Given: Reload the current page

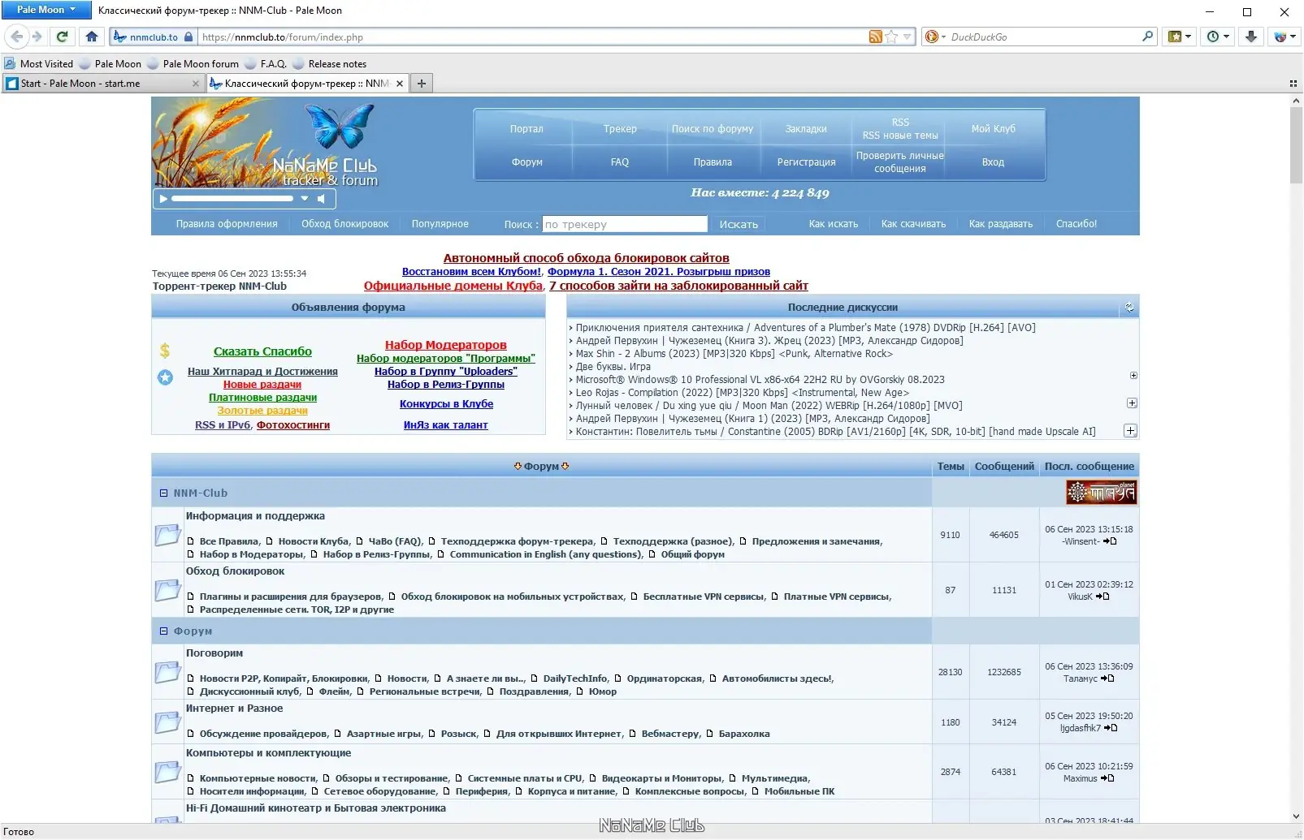Looking at the screenshot, I should pyautogui.click(x=62, y=37).
